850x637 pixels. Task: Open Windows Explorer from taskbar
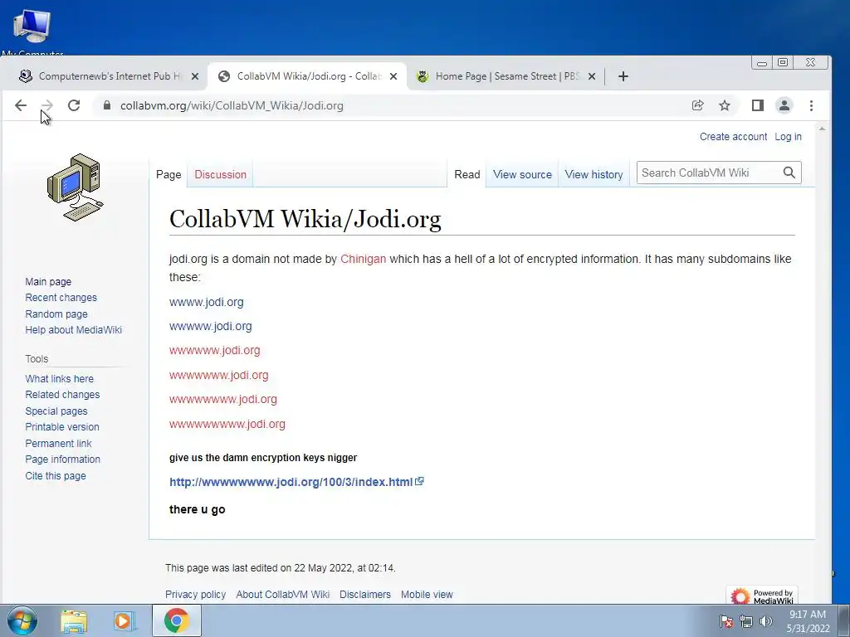pyautogui.click(x=74, y=621)
